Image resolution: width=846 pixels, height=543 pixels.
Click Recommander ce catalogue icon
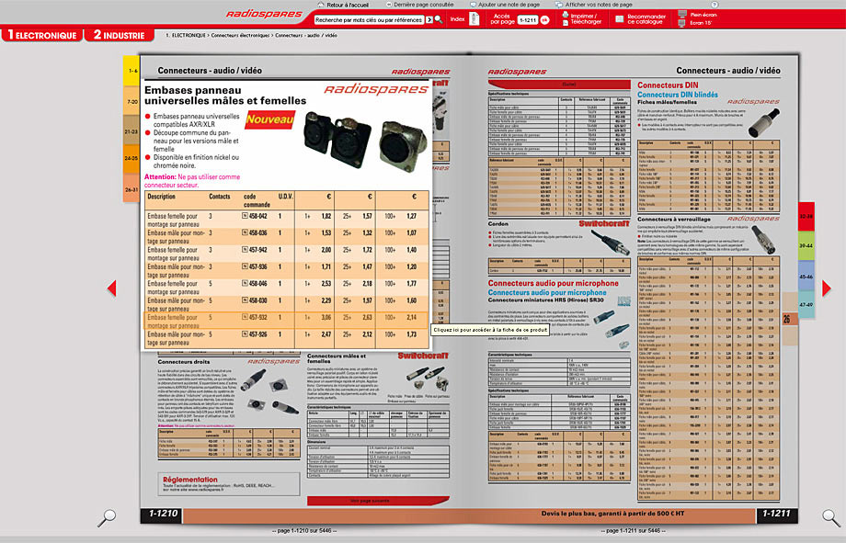pos(620,19)
